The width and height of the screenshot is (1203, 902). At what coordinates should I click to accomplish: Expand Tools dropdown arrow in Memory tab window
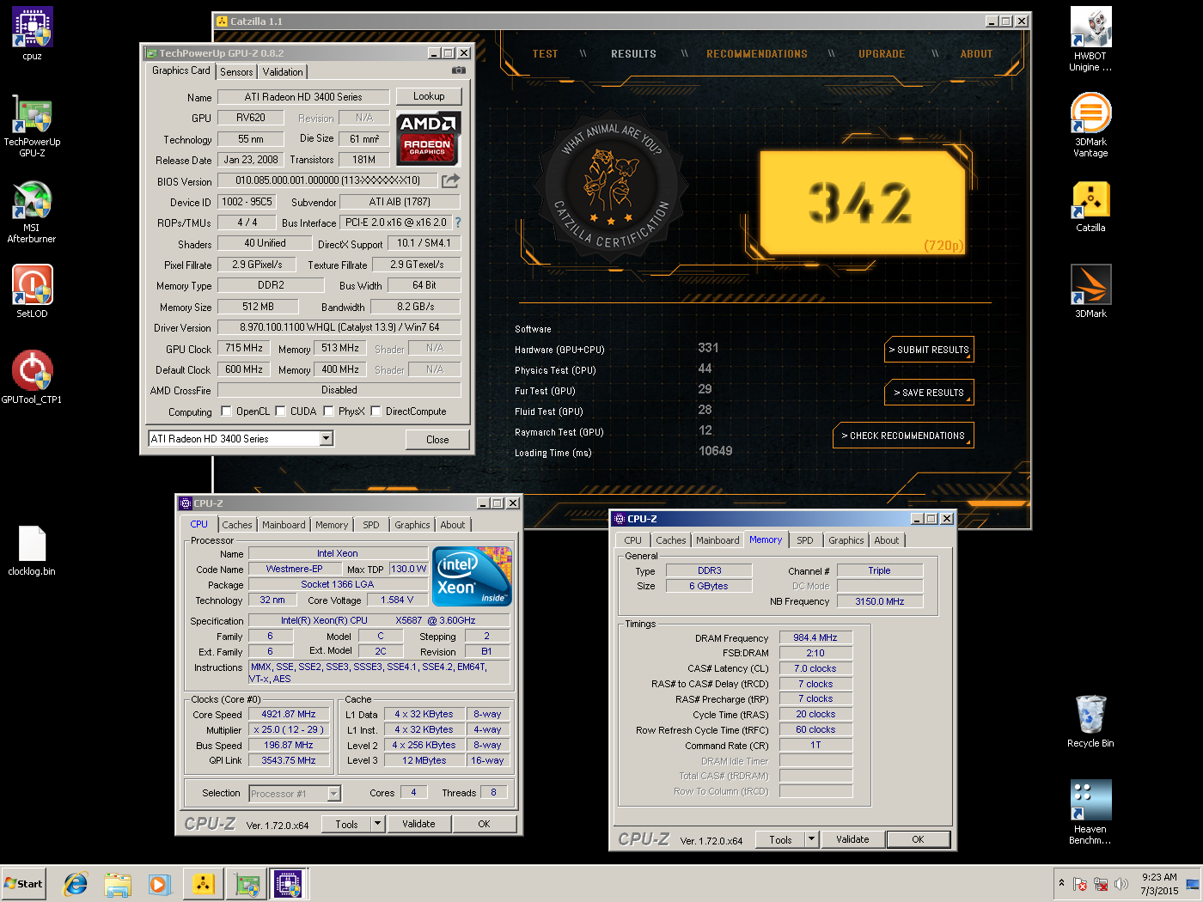[x=810, y=839]
